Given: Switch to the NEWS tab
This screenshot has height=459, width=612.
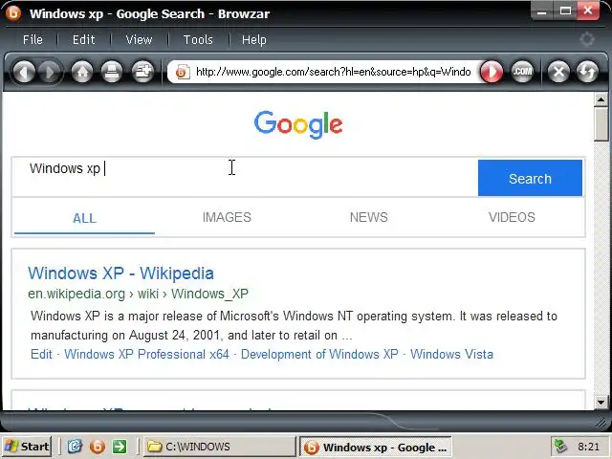Looking at the screenshot, I should tap(369, 217).
